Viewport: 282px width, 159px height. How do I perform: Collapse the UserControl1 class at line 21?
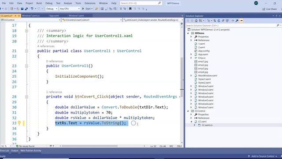(26, 51)
